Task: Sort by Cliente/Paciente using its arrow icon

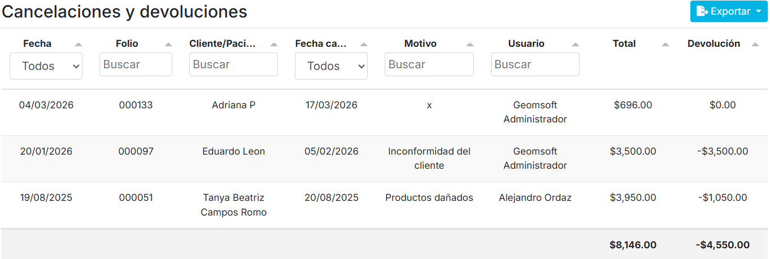Action: [274, 44]
